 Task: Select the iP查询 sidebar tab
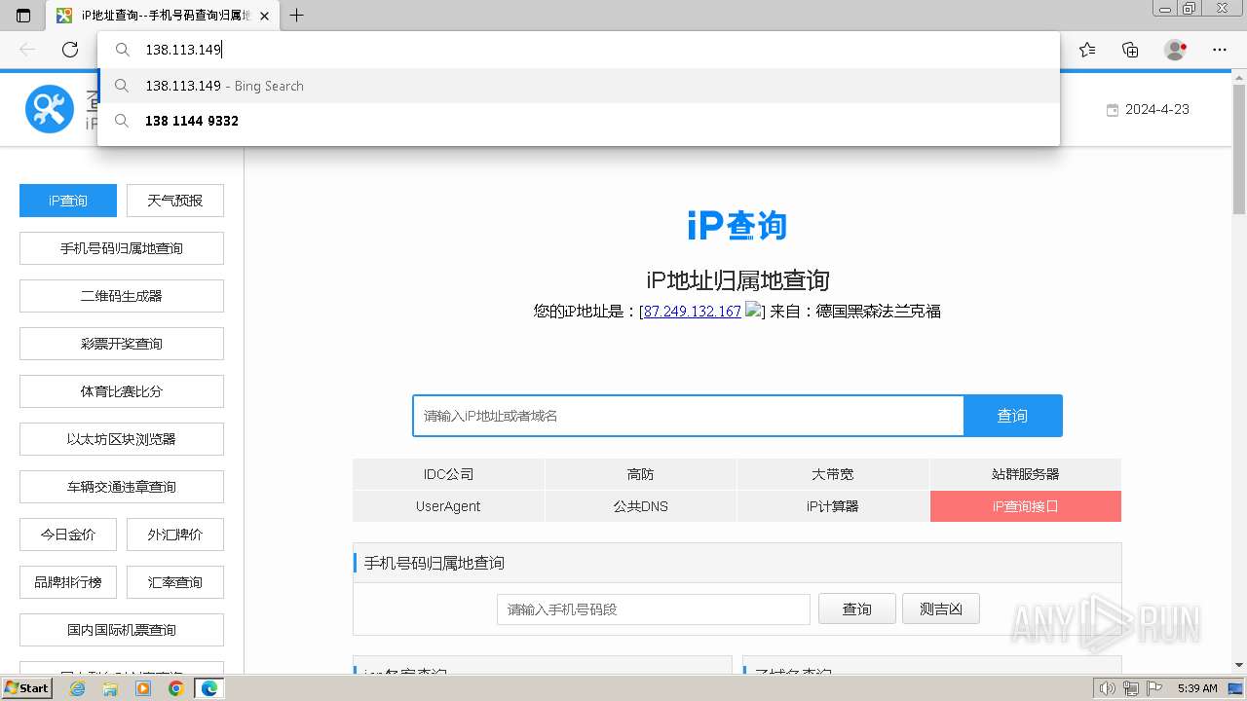coord(68,201)
